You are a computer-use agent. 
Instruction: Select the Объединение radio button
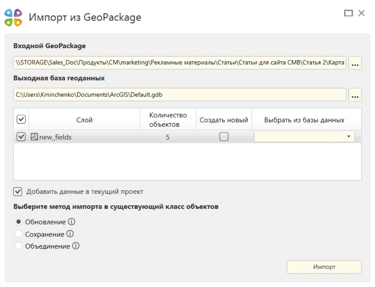tap(19, 246)
